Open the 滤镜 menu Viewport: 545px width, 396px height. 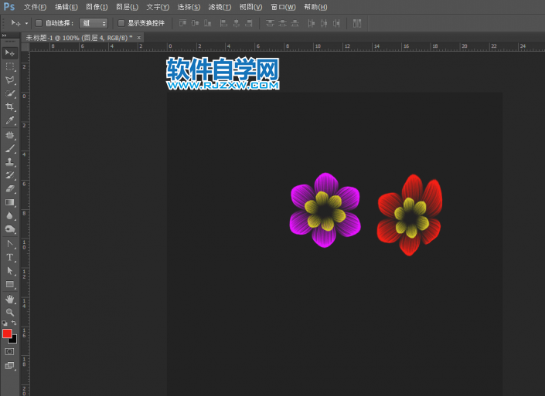tap(220, 7)
